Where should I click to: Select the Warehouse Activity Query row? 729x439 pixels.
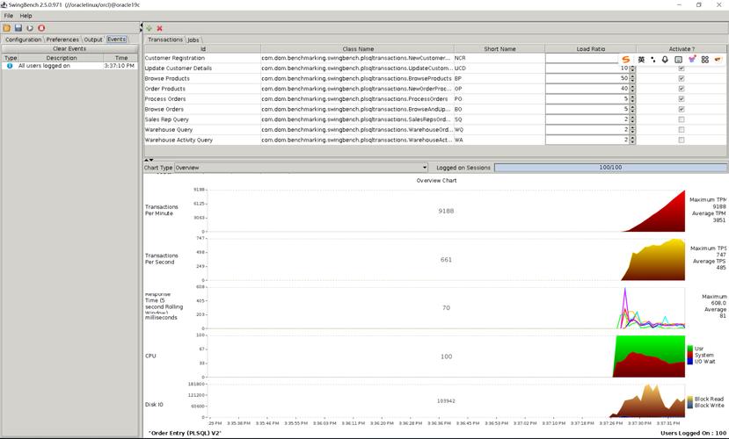[x=435, y=140]
